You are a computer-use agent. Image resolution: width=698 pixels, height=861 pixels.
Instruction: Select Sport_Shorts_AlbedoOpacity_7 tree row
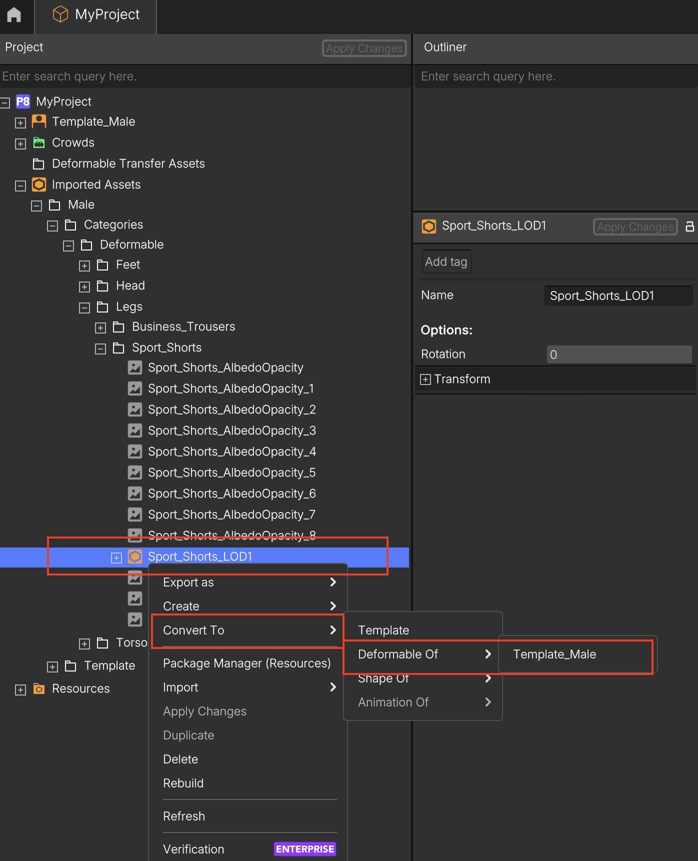tap(204, 514)
